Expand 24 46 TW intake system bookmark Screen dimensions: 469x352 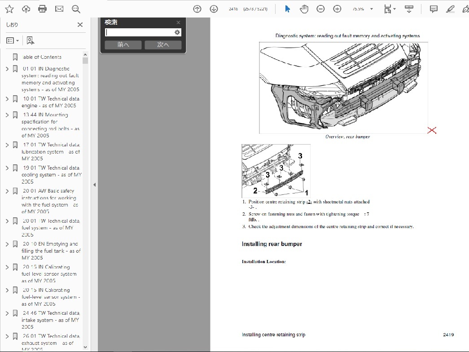[x=7, y=313]
